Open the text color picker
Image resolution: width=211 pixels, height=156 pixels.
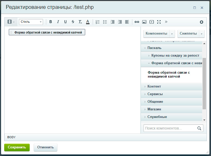(x=88, y=22)
